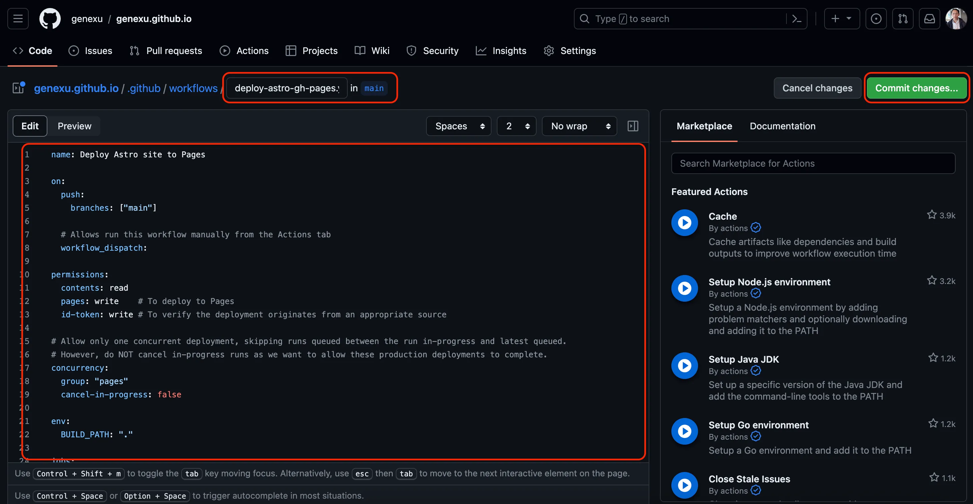This screenshot has height=504, width=973.
Task: Expand the No wrap line mode dropdown
Action: pos(579,126)
